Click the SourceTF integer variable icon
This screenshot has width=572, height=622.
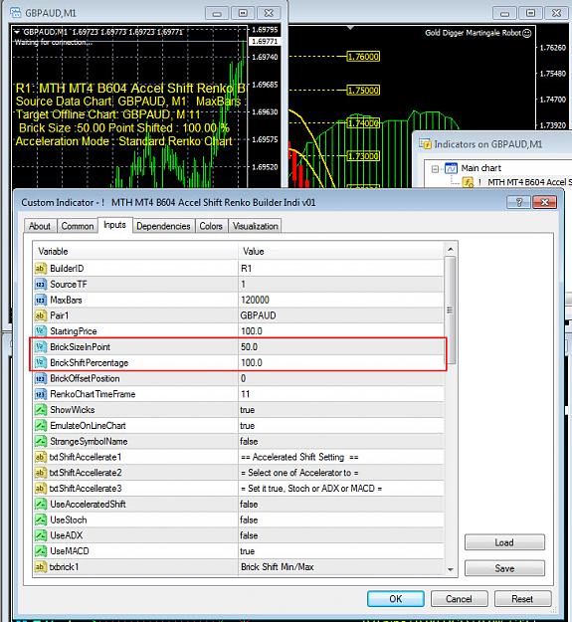pyautogui.click(x=41, y=285)
